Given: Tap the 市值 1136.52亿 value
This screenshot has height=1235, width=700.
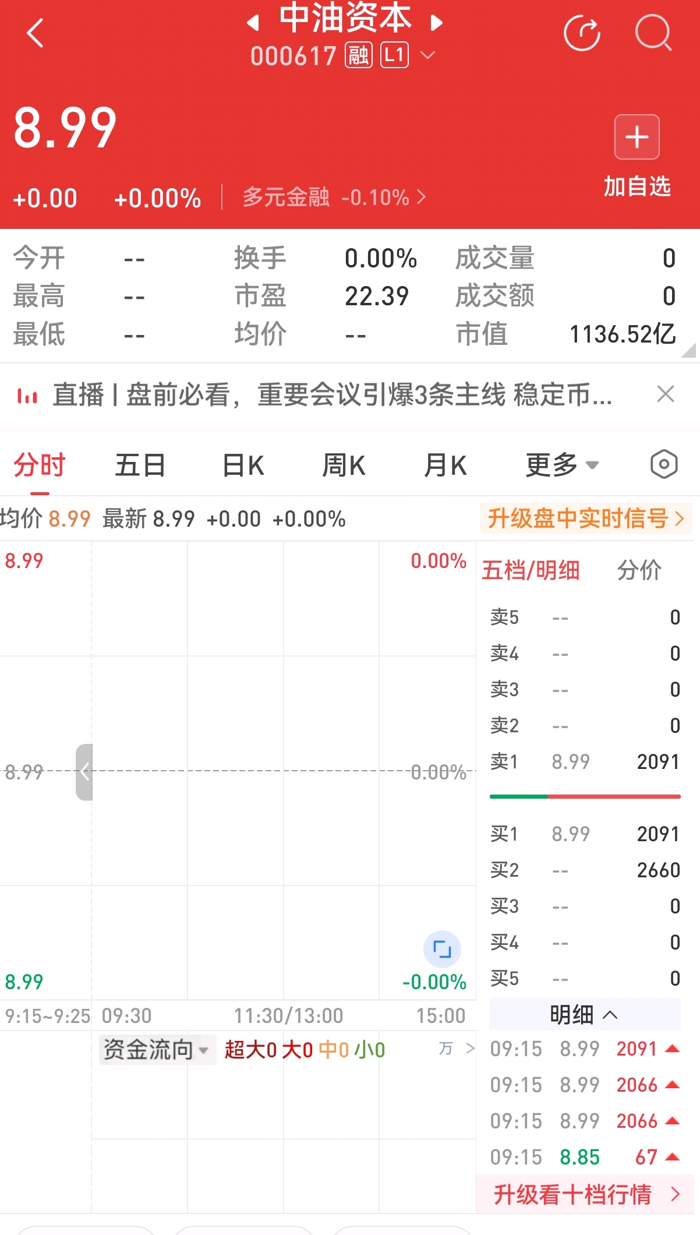Looking at the screenshot, I should click(623, 334).
